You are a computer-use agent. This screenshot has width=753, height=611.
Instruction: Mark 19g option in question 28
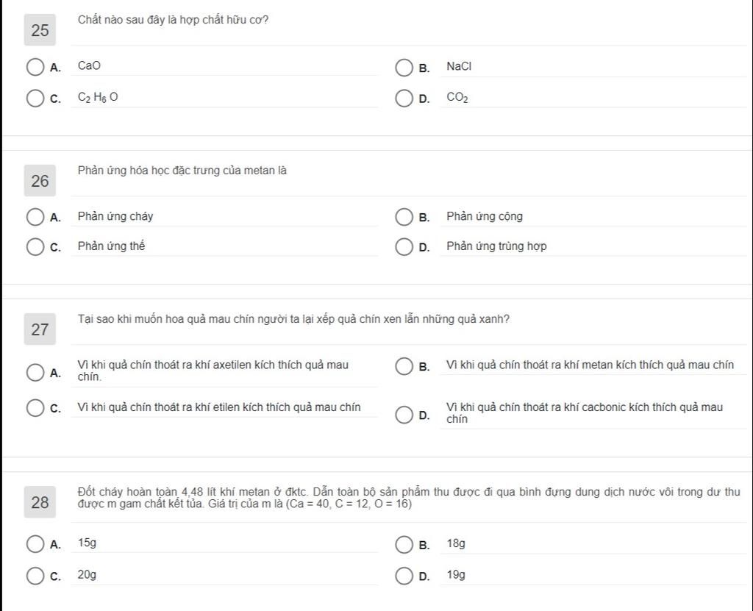(x=404, y=576)
